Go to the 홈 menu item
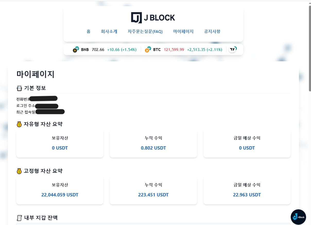The image size is (311, 225). coord(88,31)
